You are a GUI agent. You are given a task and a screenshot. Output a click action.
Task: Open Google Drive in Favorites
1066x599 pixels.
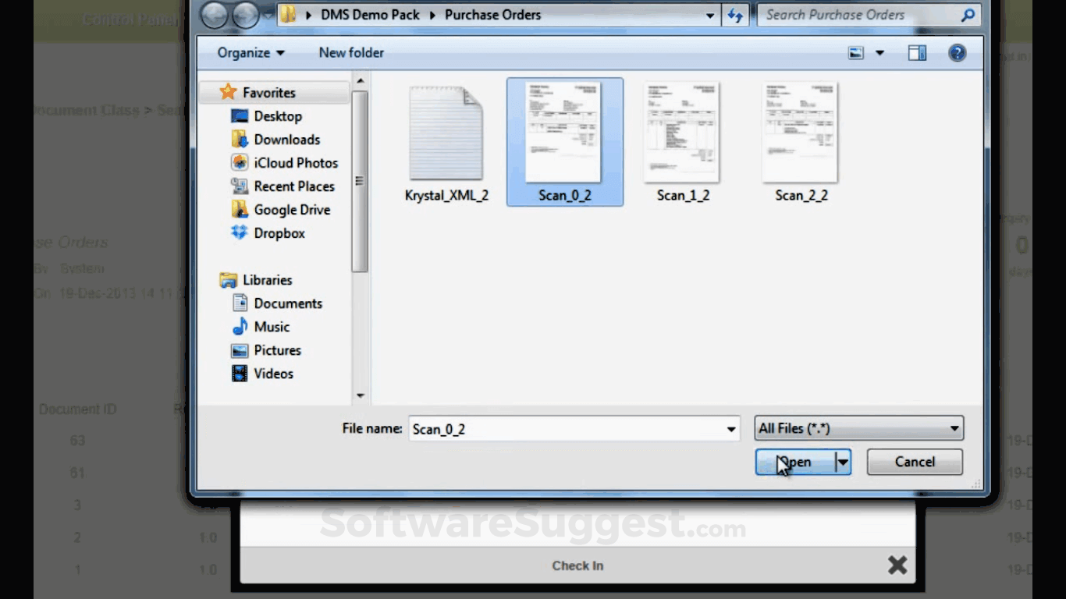point(291,210)
